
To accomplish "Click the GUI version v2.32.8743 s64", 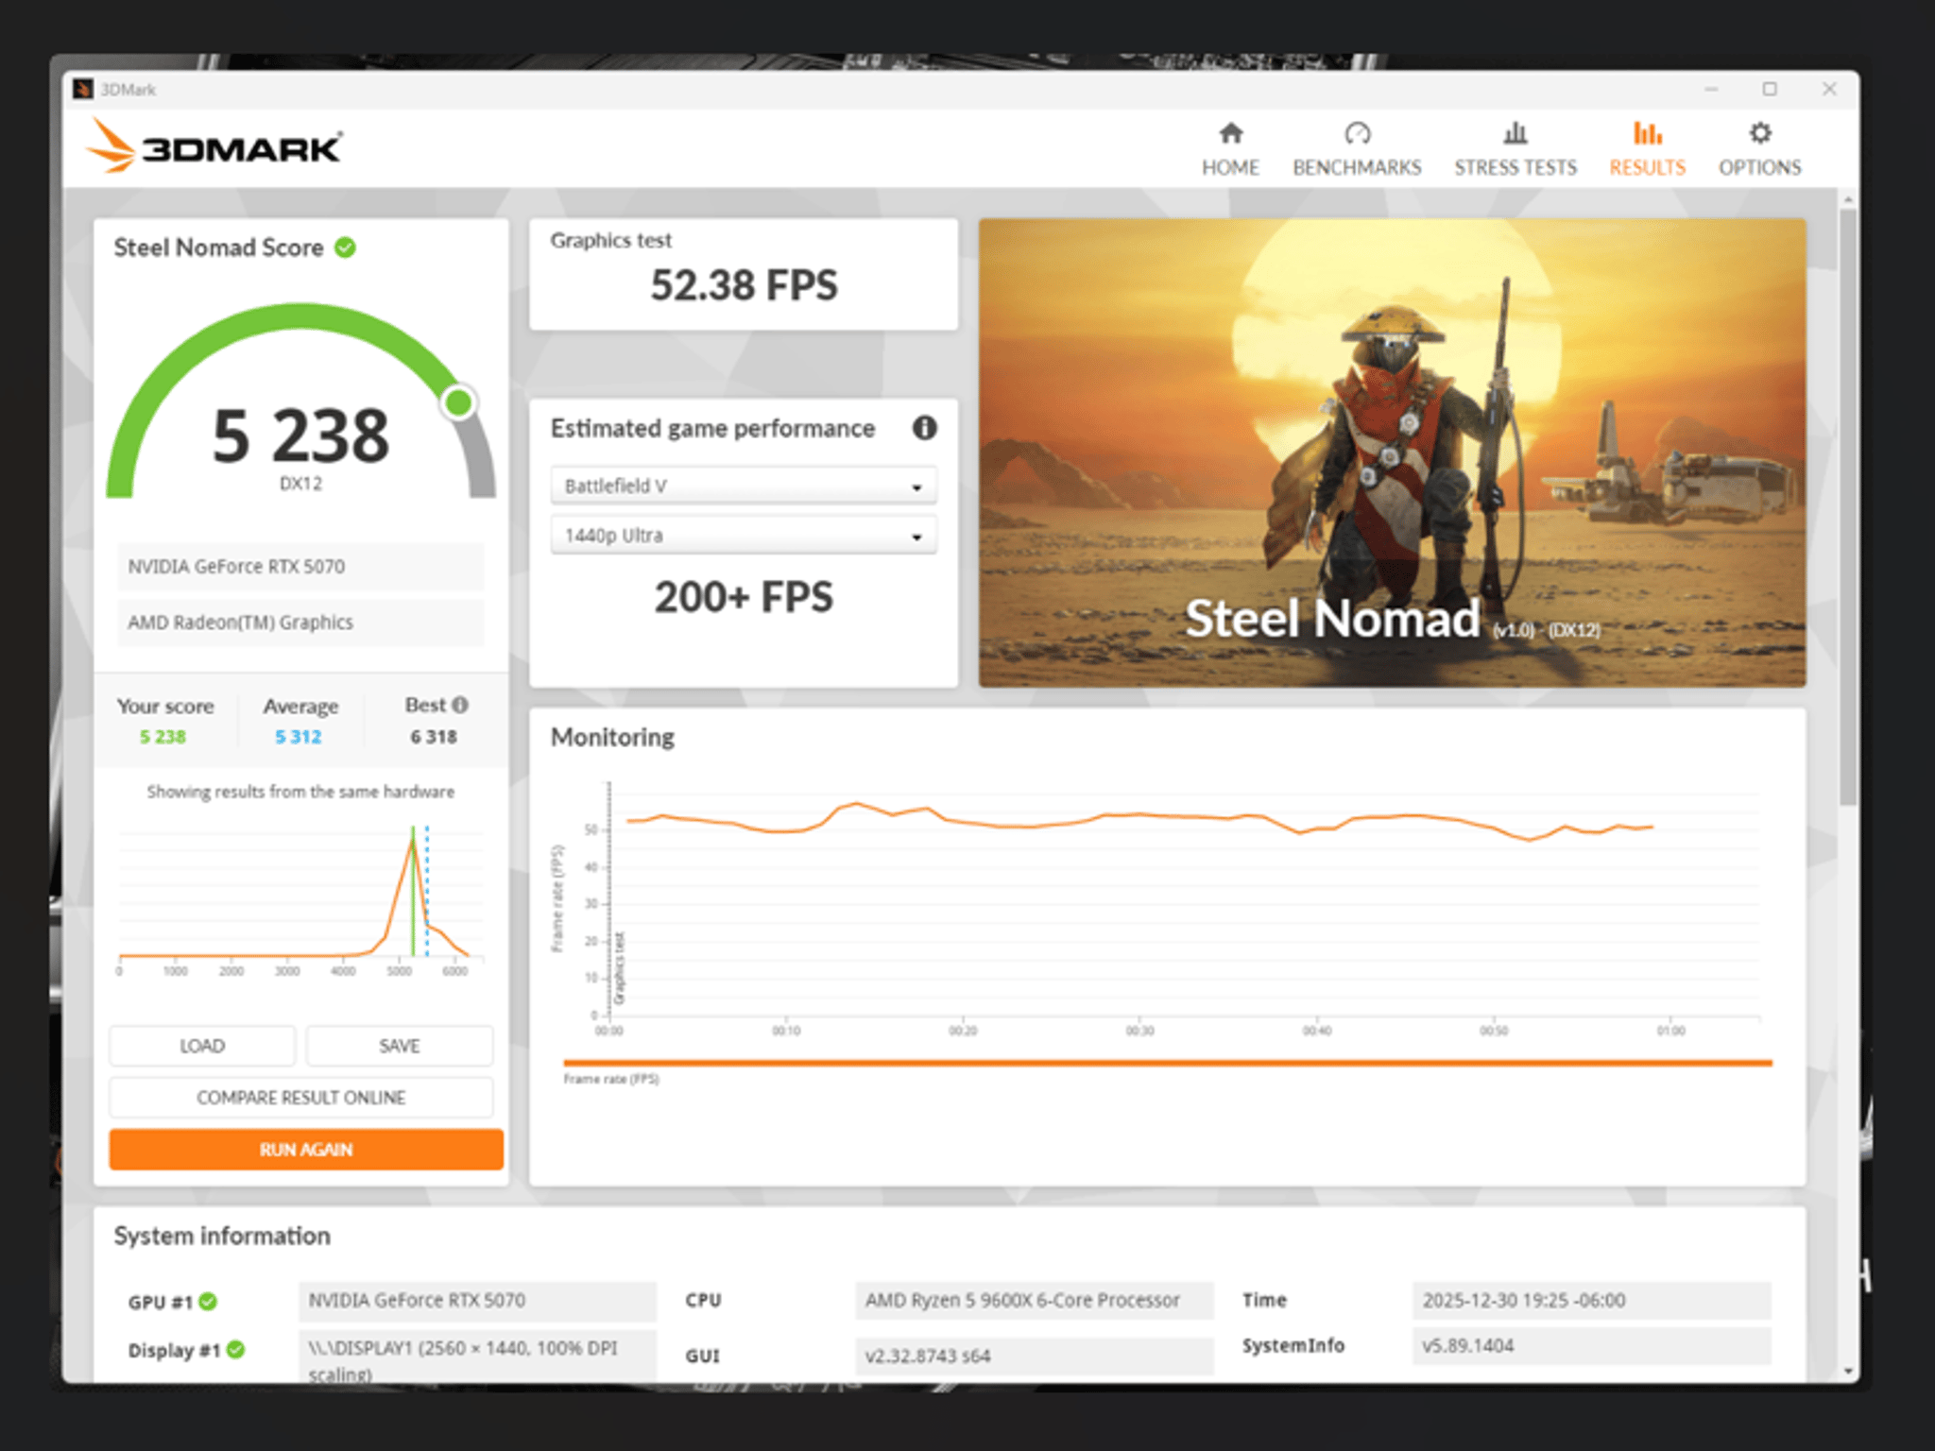I will (x=1035, y=1357).
